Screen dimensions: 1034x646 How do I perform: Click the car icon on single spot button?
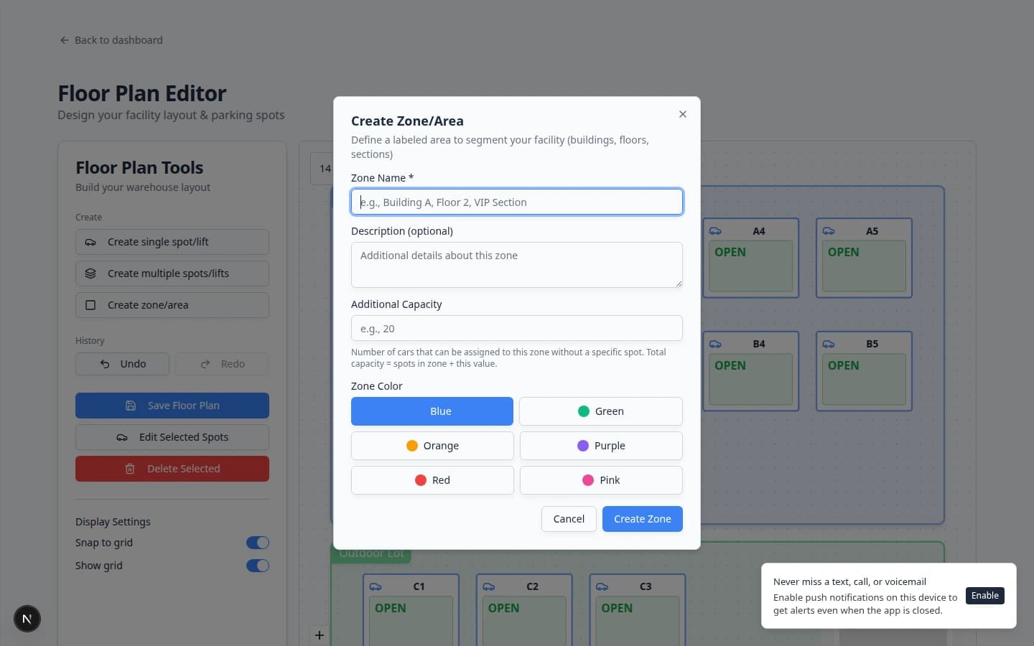point(90,242)
